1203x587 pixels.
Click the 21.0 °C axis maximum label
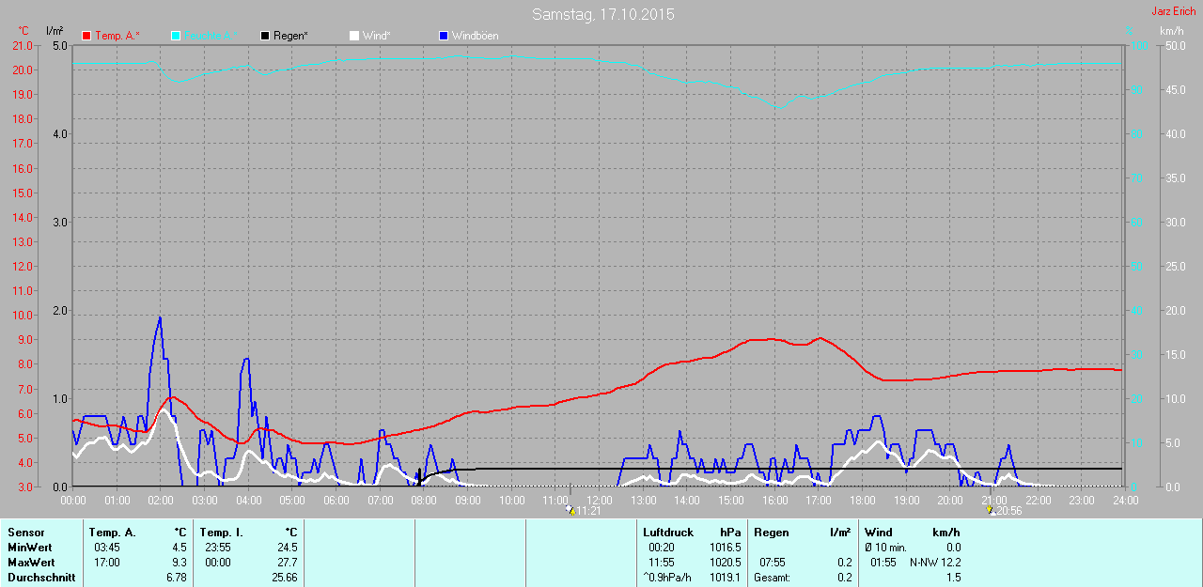pos(22,46)
